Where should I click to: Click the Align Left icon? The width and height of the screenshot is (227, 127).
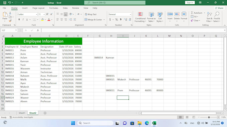click(58, 20)
